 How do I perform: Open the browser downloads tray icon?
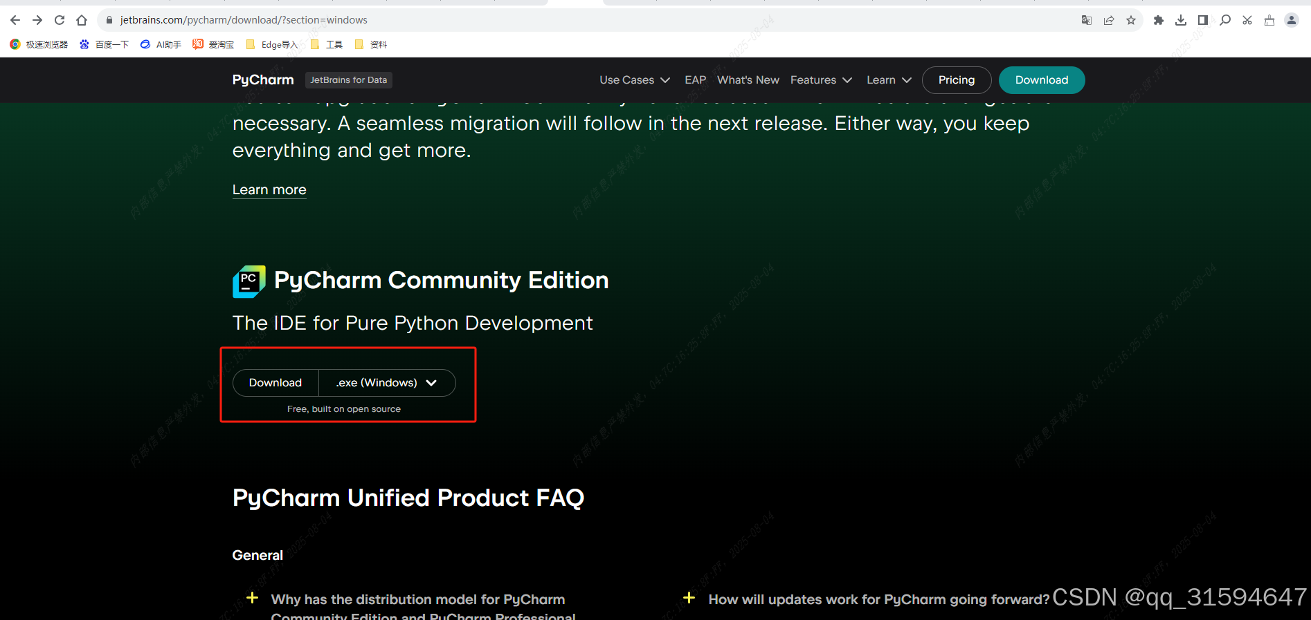[1181, 20]
